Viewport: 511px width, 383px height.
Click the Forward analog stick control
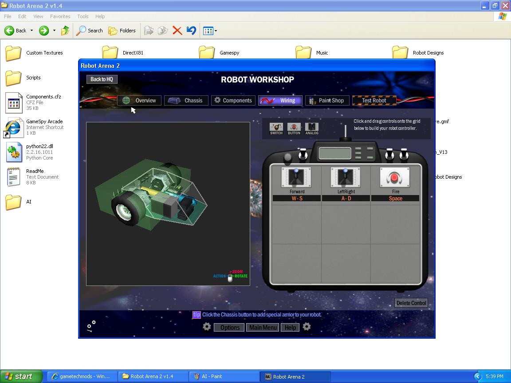(x=296, y=177)
